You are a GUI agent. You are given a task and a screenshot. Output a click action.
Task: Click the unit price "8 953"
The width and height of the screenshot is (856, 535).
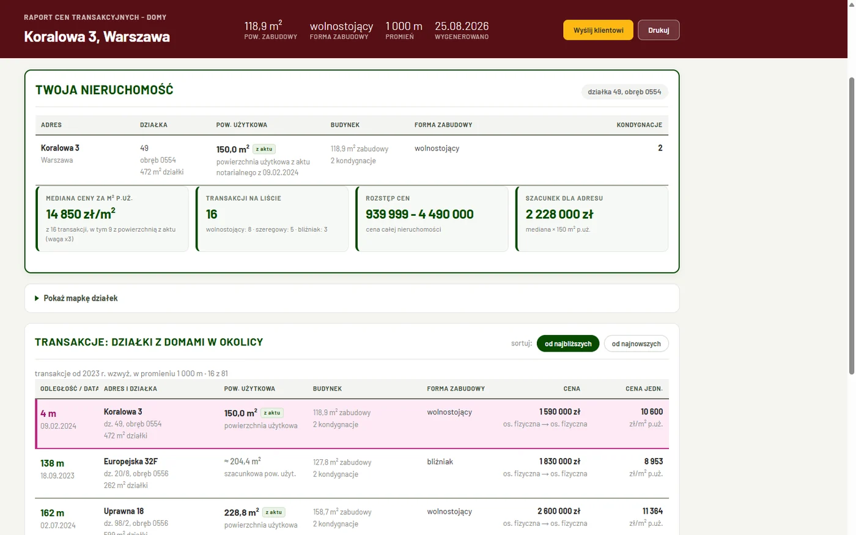click(653, 462)
